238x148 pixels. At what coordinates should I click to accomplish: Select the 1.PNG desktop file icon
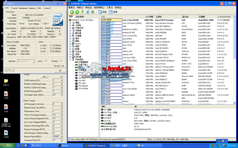[6, 134]
